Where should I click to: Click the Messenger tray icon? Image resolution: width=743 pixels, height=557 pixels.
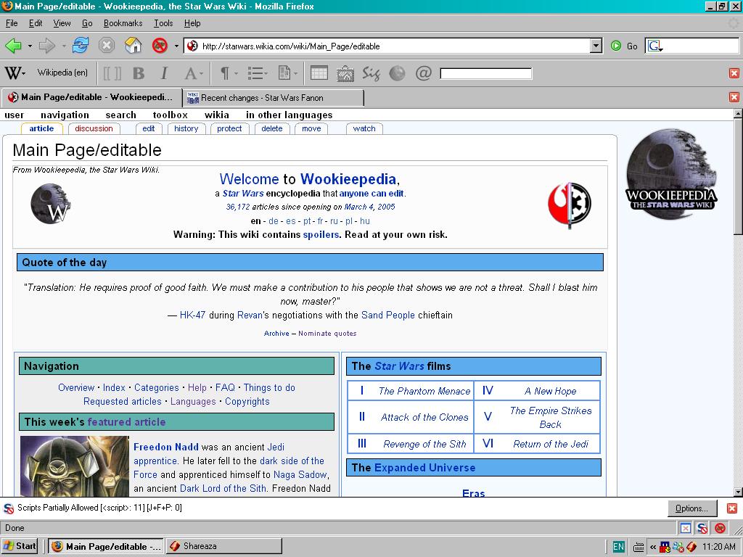678,547
